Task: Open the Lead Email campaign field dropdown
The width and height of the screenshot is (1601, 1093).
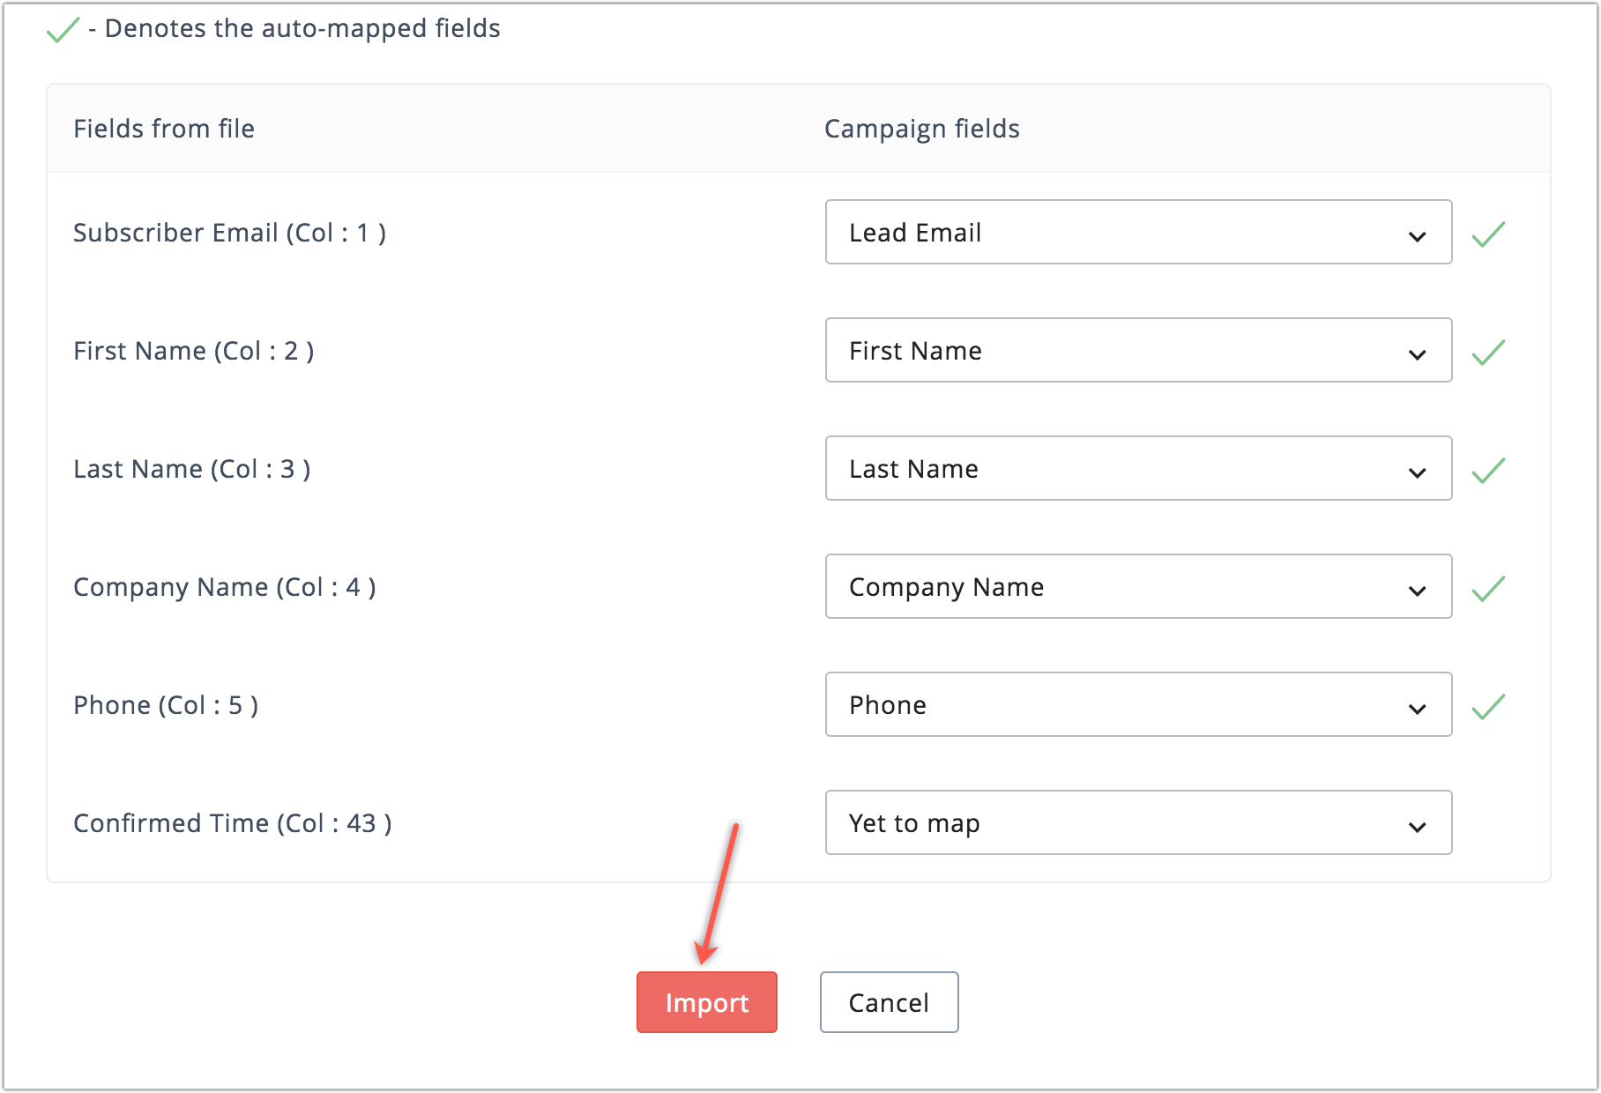Action: tap(1137, 232)
